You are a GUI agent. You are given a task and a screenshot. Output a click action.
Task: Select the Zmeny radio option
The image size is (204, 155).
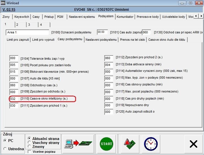(29, 147)
